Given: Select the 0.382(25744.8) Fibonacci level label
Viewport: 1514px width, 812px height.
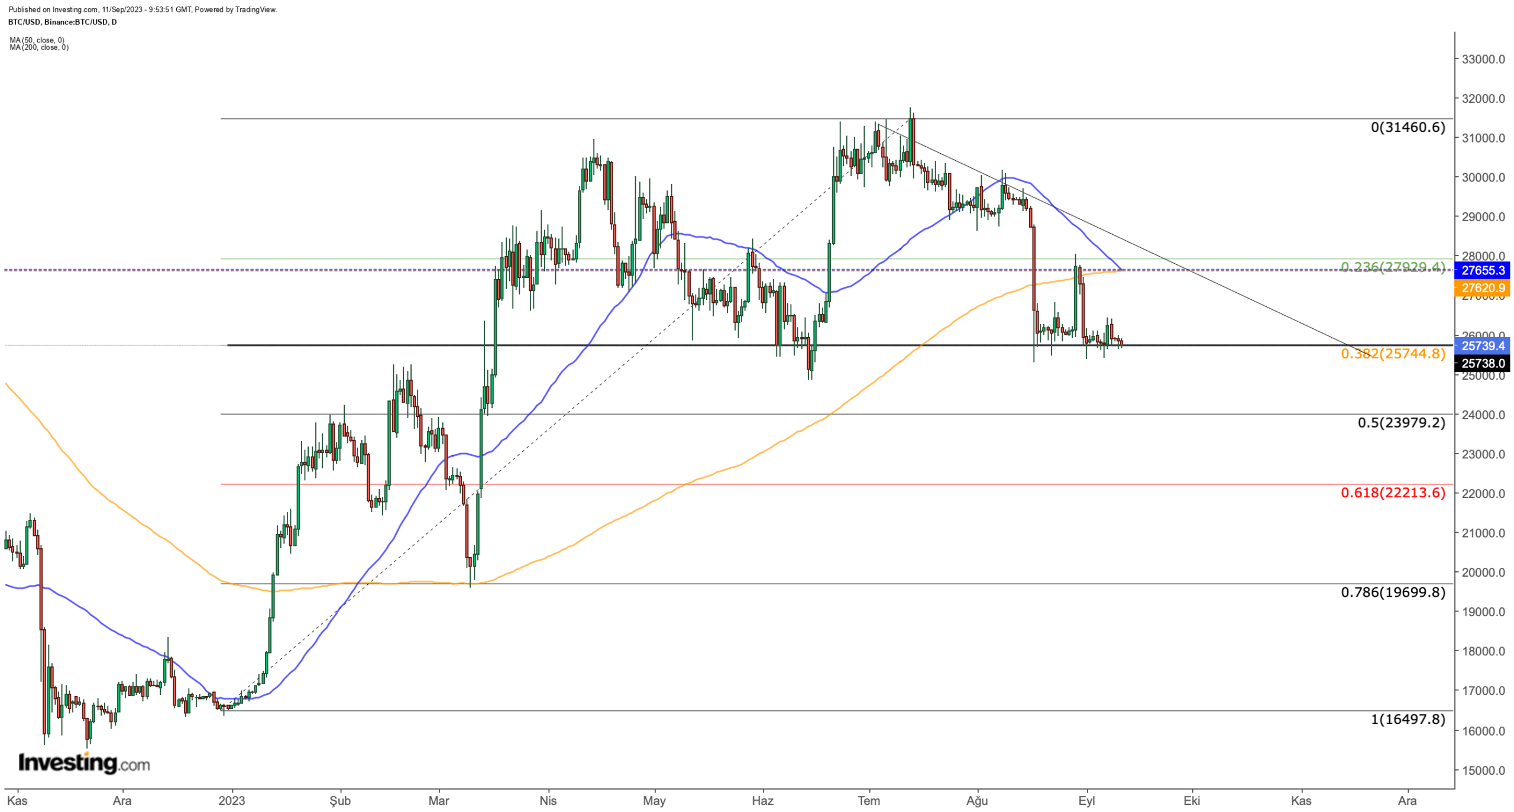Looking at the screenshot, I should point(1392,353).
